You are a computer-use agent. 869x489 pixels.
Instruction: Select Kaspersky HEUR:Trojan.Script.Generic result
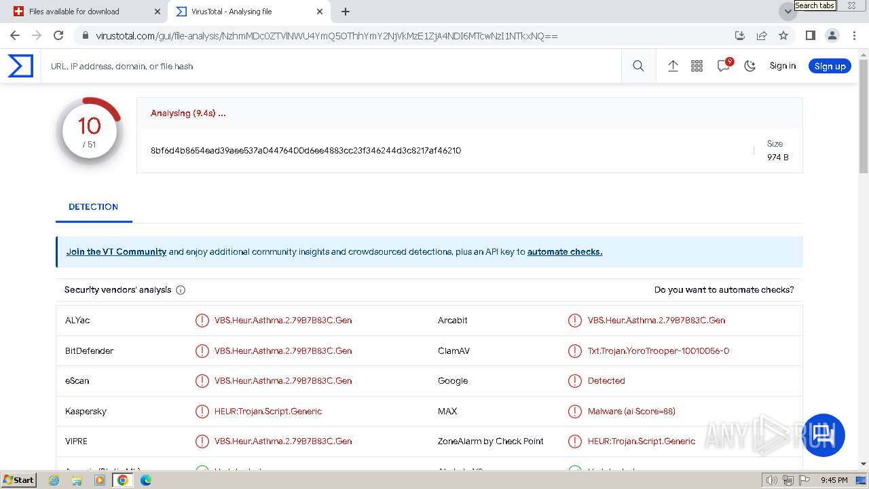point(268,412)
